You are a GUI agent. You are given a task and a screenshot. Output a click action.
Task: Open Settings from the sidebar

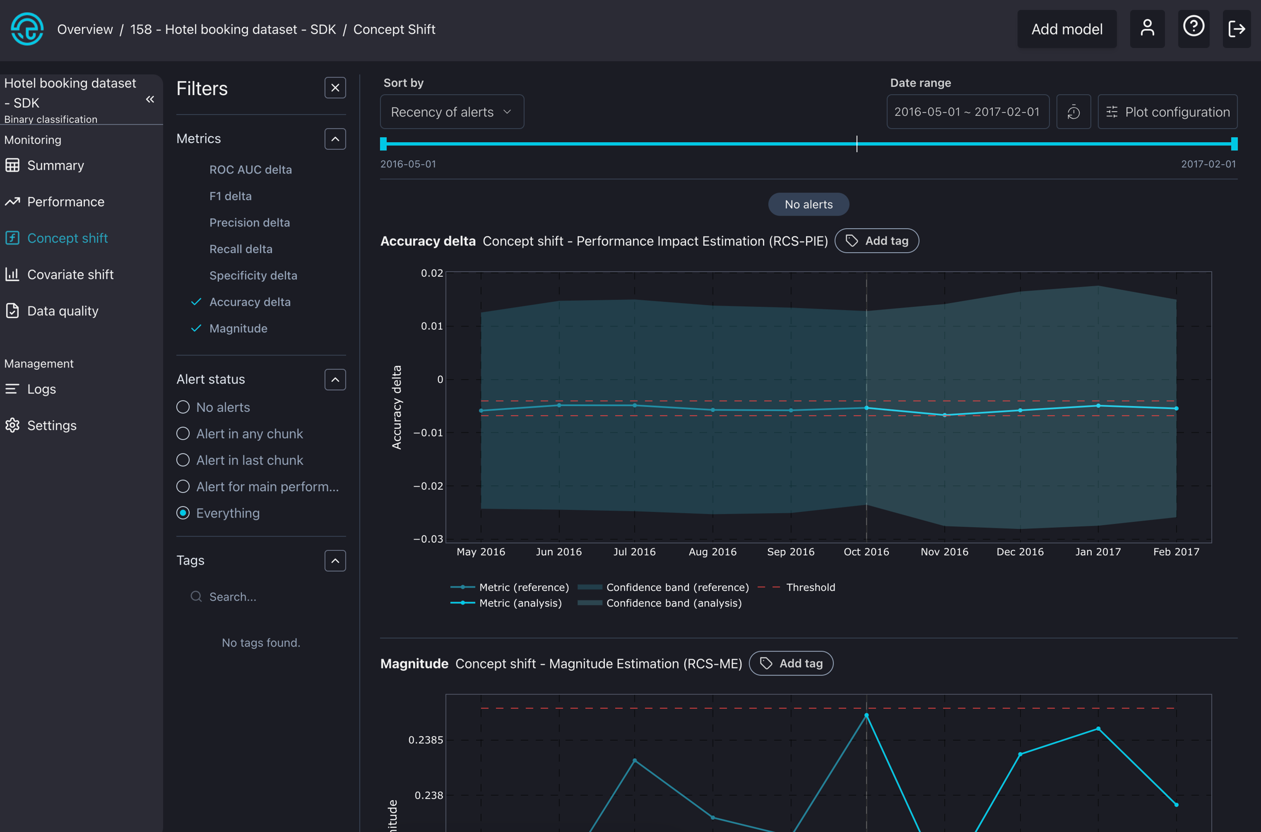click(51, 425)
